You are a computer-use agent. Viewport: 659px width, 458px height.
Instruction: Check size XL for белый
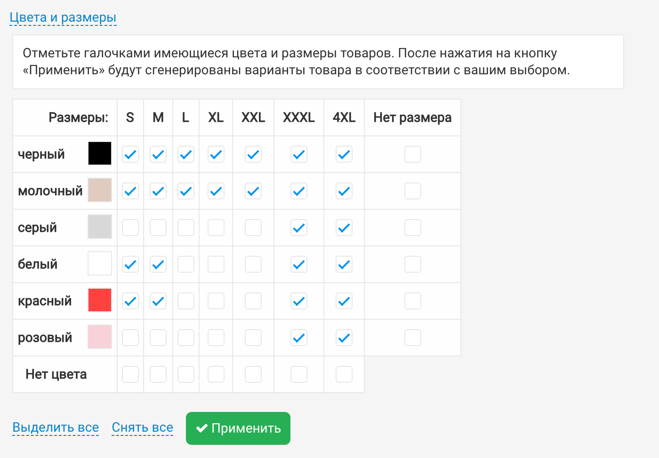click(x=216, y=264)
